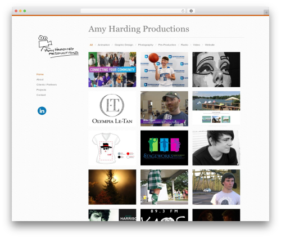This screenshot has height=238, width=281.
Task: Filter the portfolio by Graphic Design
Action: tap(124, 45)
